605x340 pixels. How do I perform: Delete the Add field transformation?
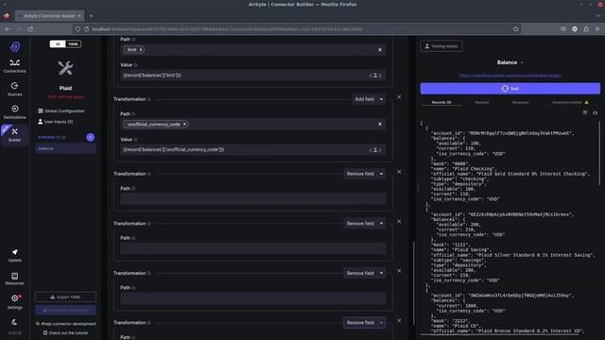point(399,97)
